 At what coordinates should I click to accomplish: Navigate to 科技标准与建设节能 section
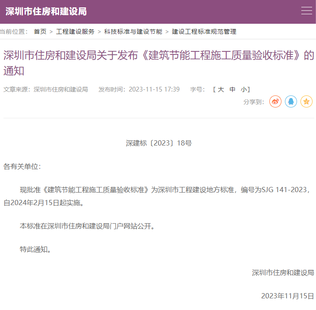(133, 32)
